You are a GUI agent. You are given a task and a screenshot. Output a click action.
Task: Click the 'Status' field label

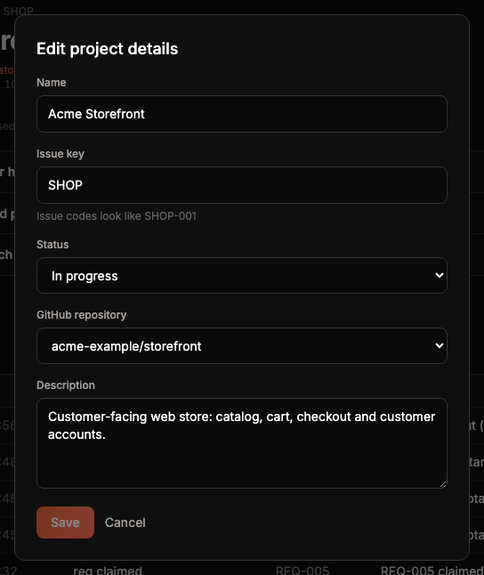pos(52,244)
